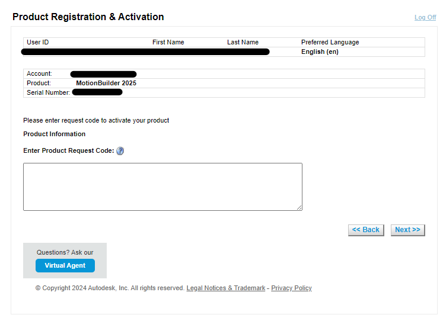Click the Preferred Language column header
Screen dimensions: 443x318
click(x=330, y=43)
